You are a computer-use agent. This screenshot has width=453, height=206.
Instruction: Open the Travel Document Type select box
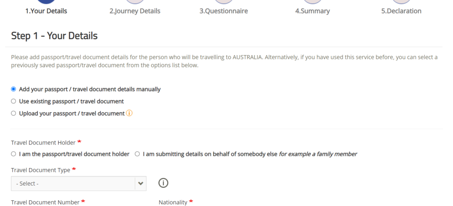coord(79,183)
